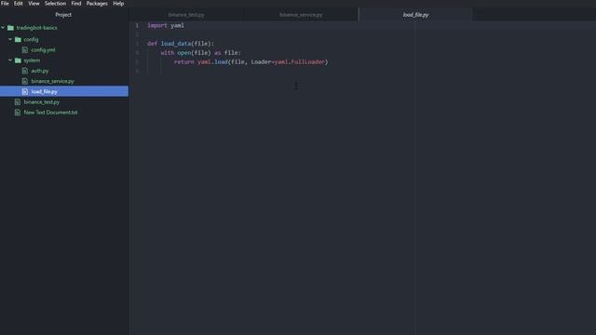Open auth.py from the tree

(x=39, y=71)
